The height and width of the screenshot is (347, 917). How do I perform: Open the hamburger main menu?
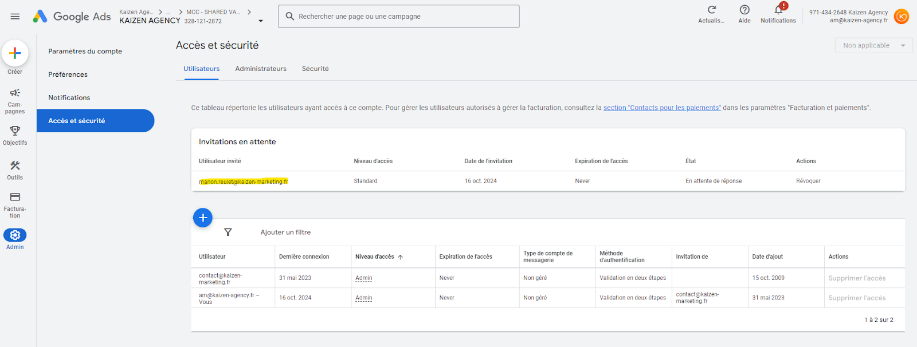(x=15, y=17)
